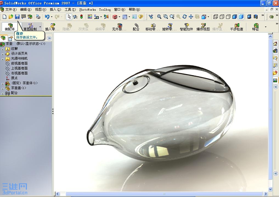This screenshot has height=197, width=279.
Task: Select 前视基准面 in the feature tree
Action: click(19, 63)
